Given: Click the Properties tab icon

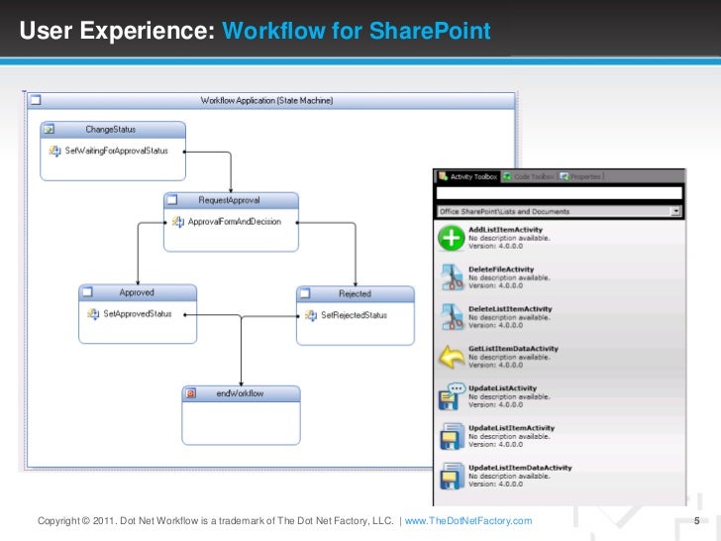Looking at the screenshot, I should click(x=565, y=176).
